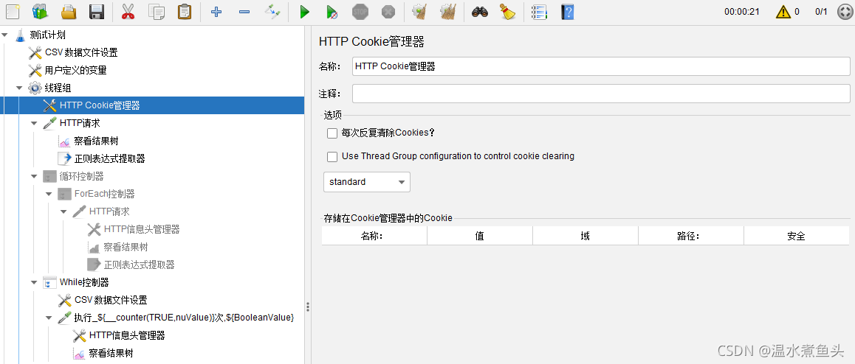Click the 安全 column header
The image size is (855, 364).
(796, 236)
